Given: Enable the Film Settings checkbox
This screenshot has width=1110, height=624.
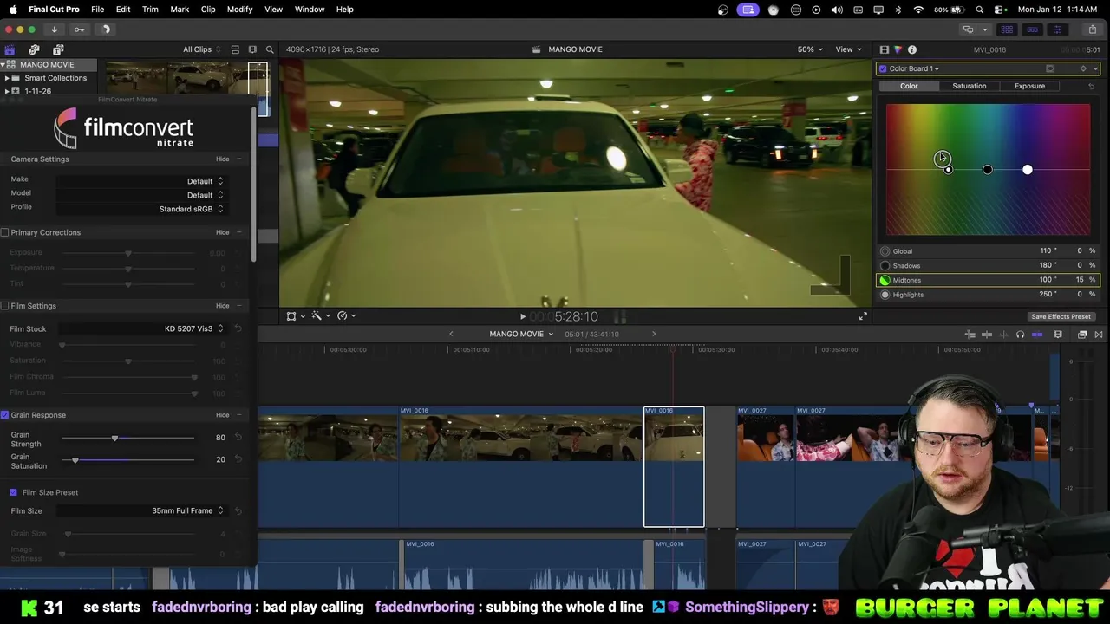Looking at the screenshot, I should pos(5,306).
